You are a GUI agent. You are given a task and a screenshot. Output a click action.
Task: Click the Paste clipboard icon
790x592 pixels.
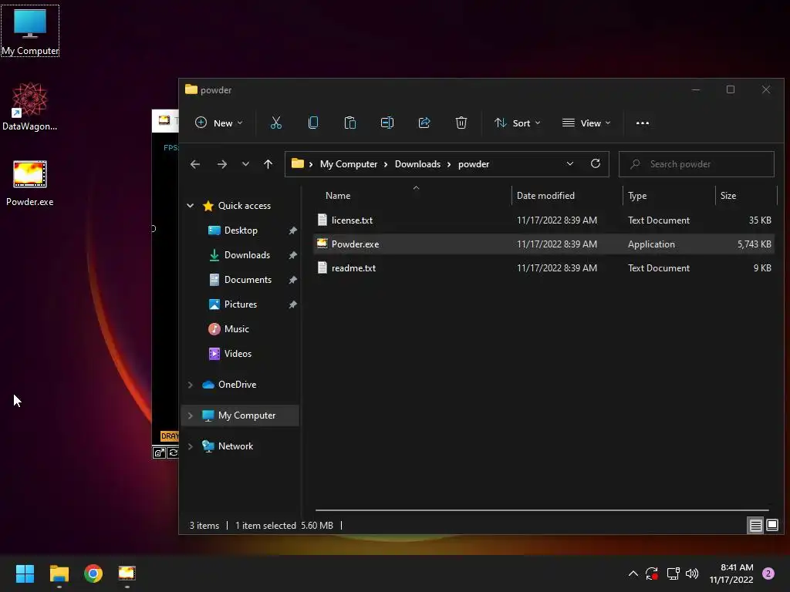349,123
